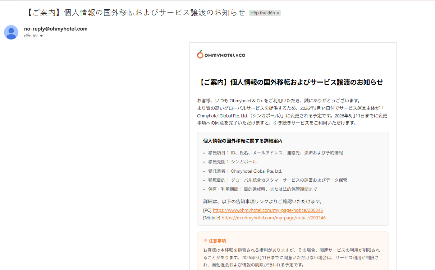Click the ※ 注意事項 heading

point(215,241)
